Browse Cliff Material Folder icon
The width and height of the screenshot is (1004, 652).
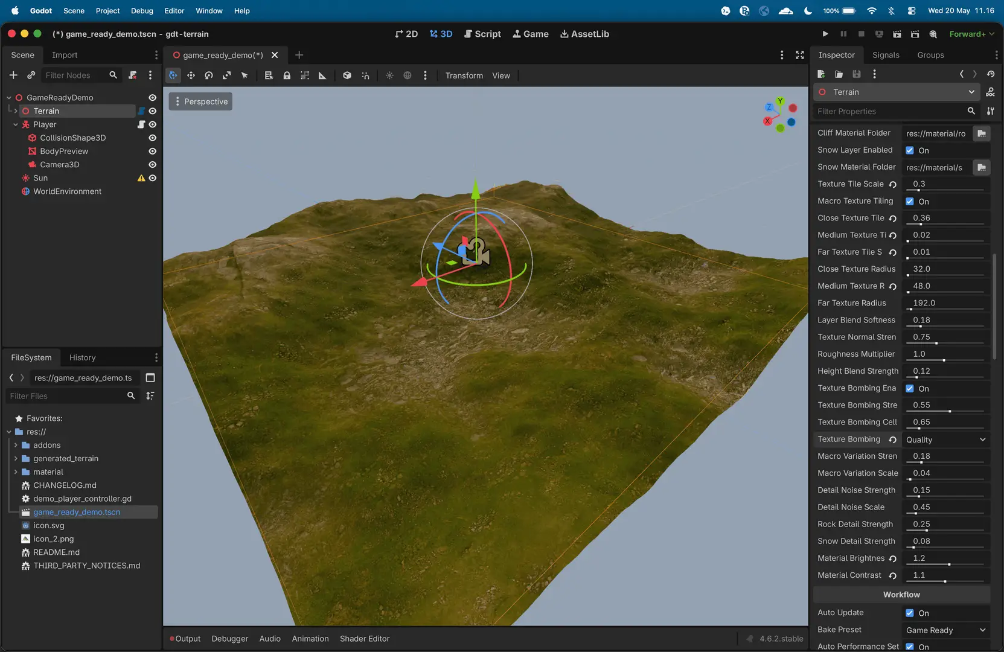(982, 133)
